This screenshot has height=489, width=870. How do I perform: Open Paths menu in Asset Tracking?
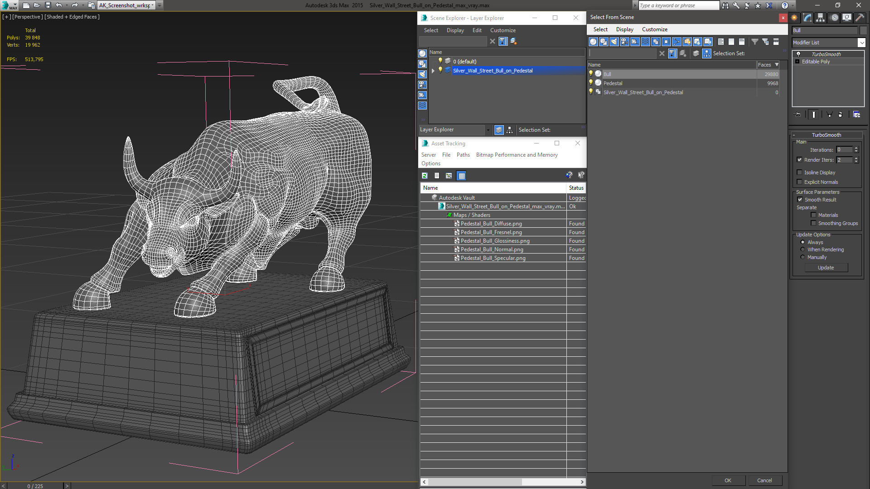[x=463, y=155]
